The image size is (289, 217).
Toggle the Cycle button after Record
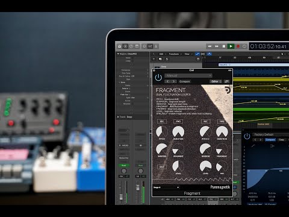tap(244, 46)
